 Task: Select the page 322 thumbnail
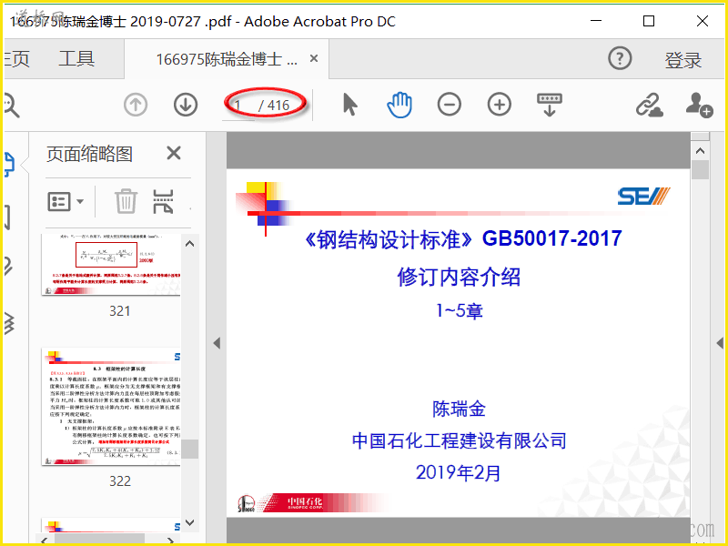[x=111, y=406]
